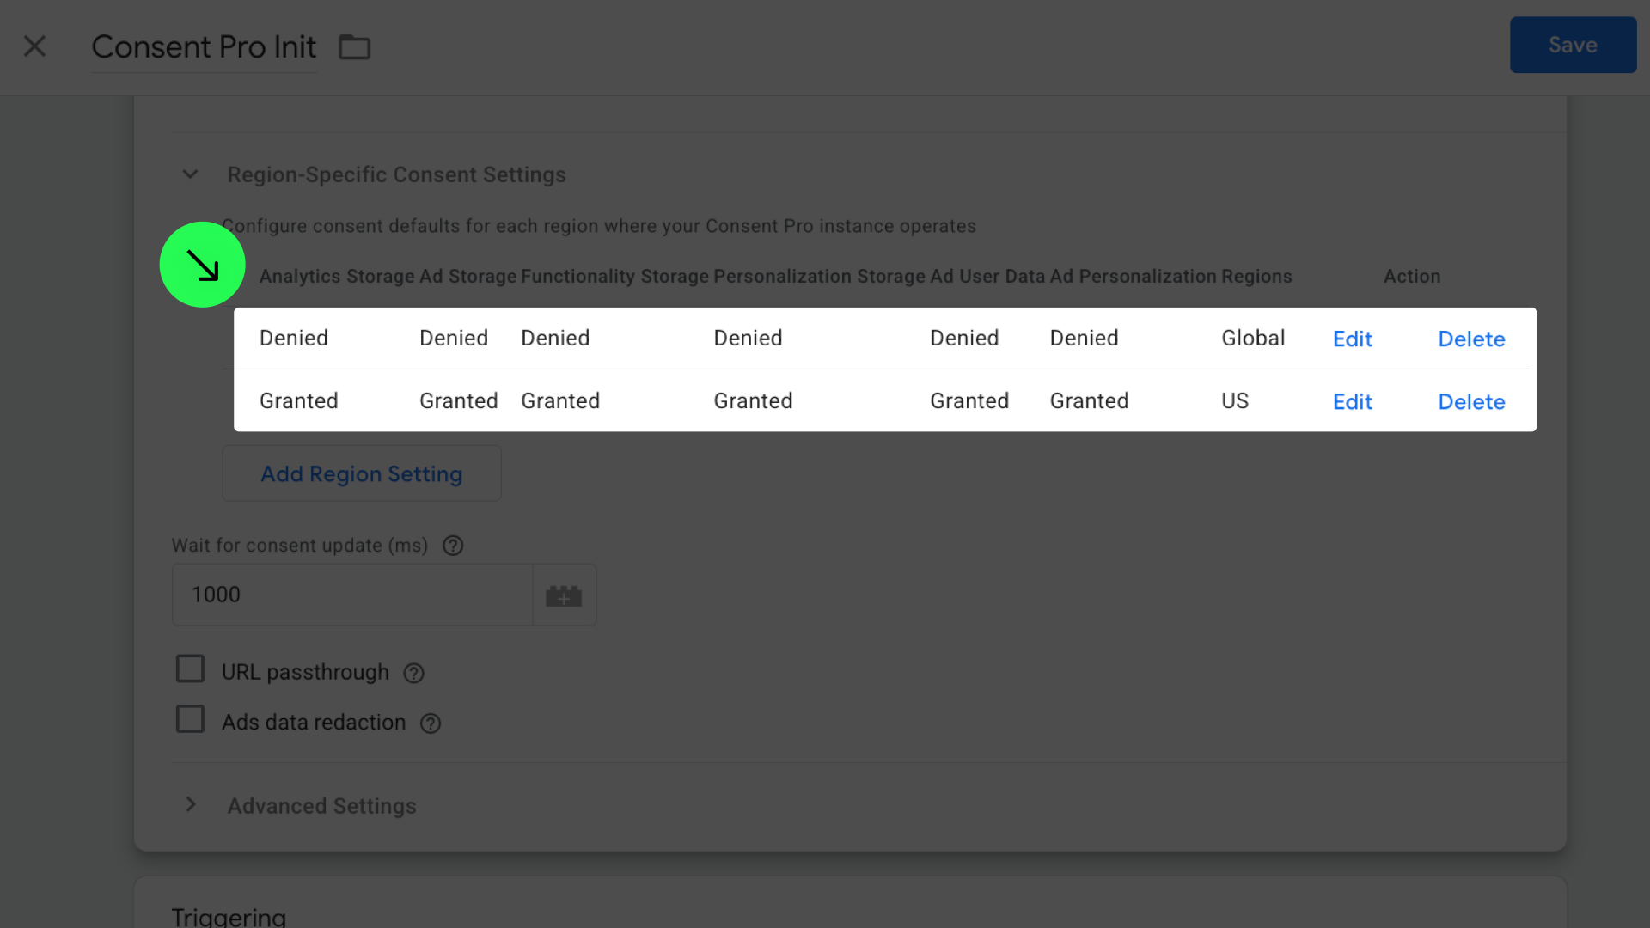Edit the US region row
The width and height of the screenshot is (1650, 928).
(1352, 402)
